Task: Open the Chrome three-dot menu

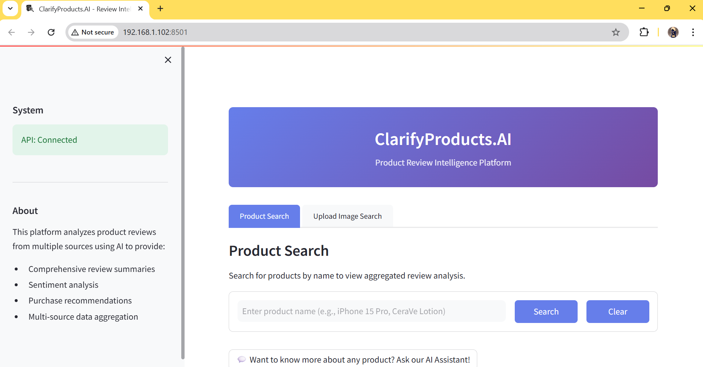Action: 693,32
